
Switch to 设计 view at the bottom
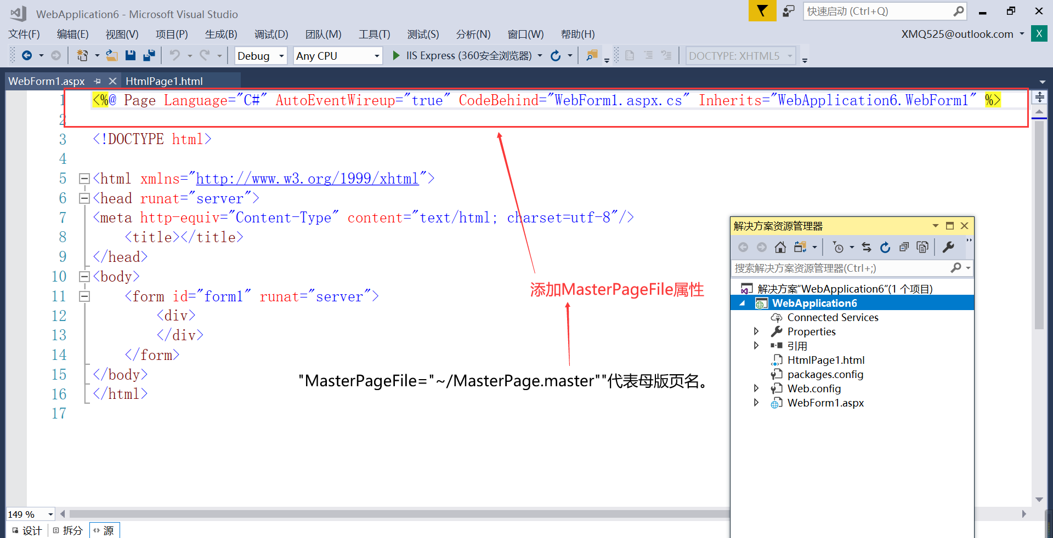pos(26,530)
